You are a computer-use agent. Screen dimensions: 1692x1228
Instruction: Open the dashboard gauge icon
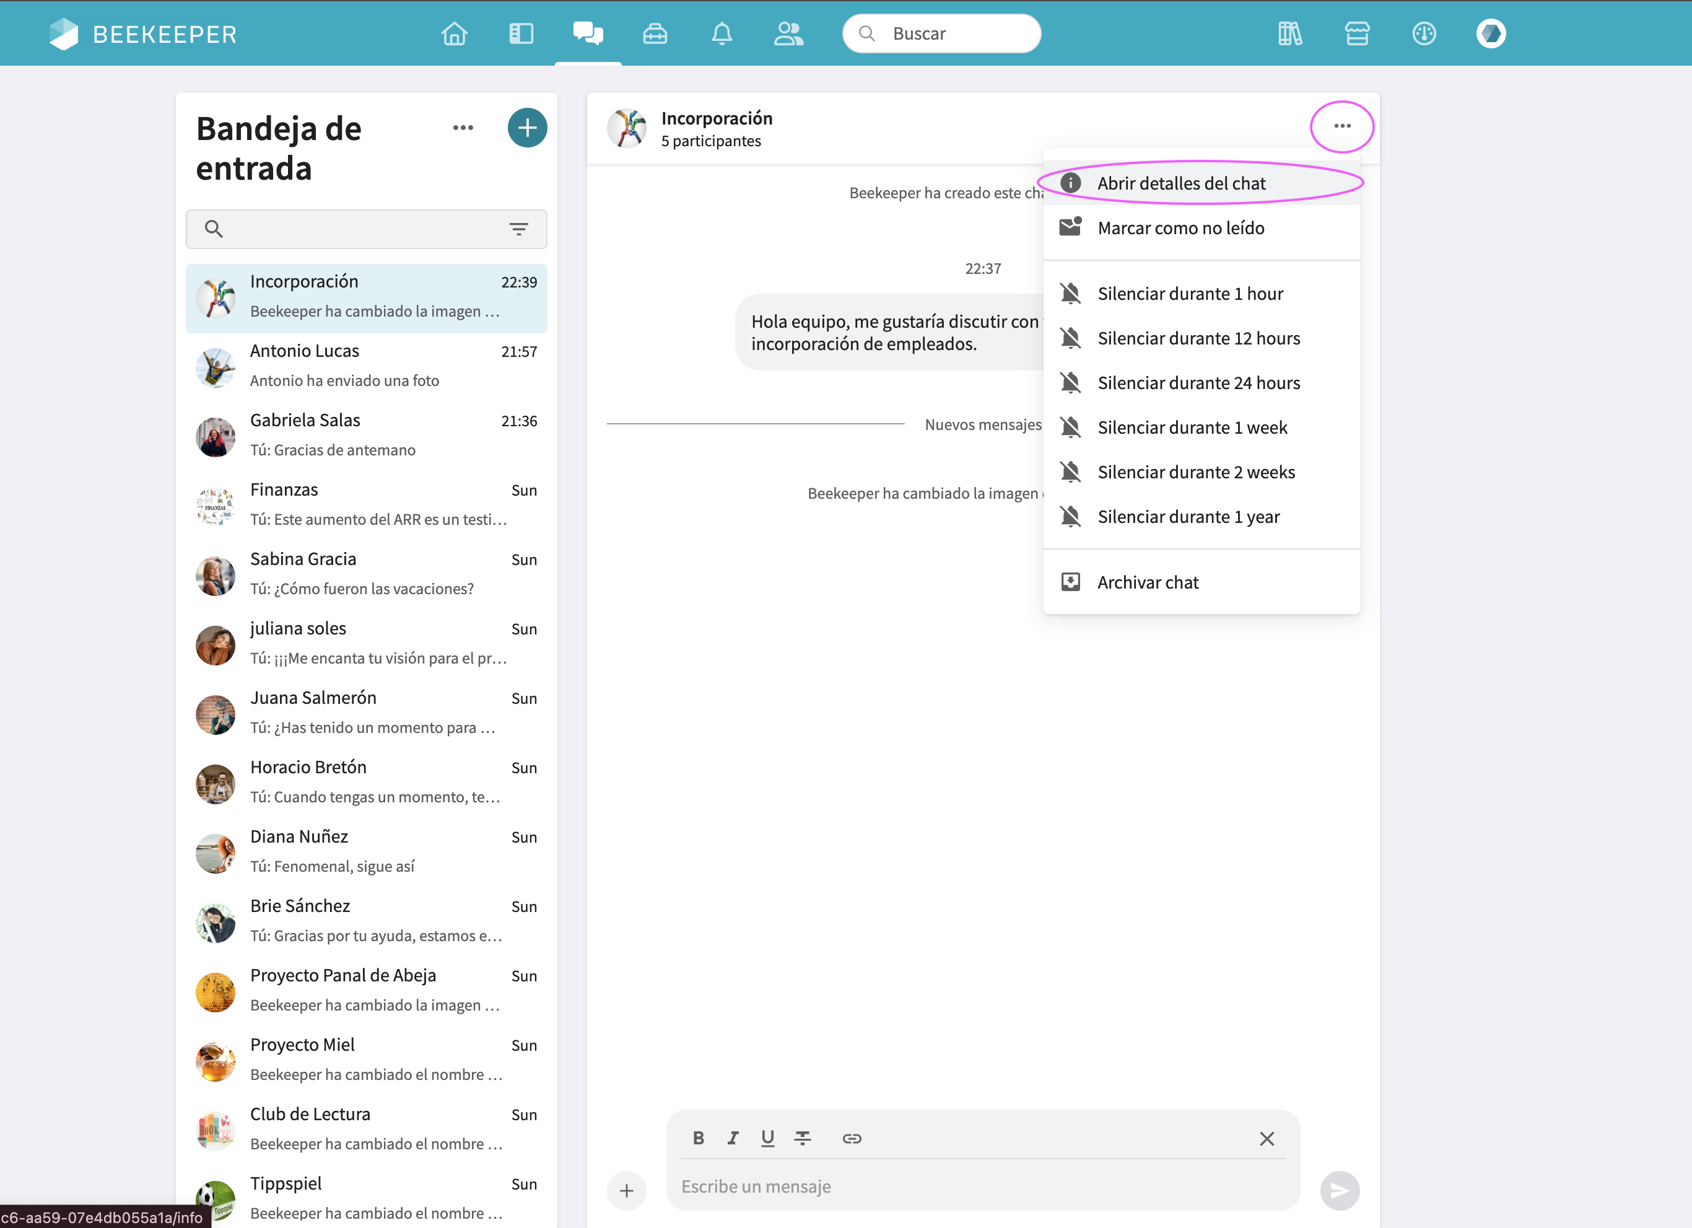click(1424, 33)
